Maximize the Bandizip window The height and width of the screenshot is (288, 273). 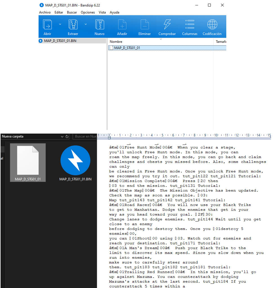tap(209, 5)
